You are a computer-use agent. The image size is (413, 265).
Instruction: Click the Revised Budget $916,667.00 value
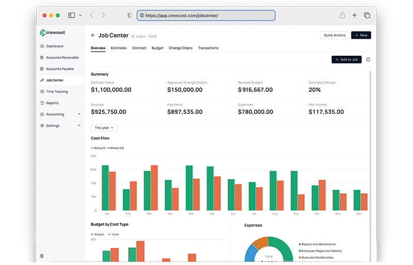(255, 90)
